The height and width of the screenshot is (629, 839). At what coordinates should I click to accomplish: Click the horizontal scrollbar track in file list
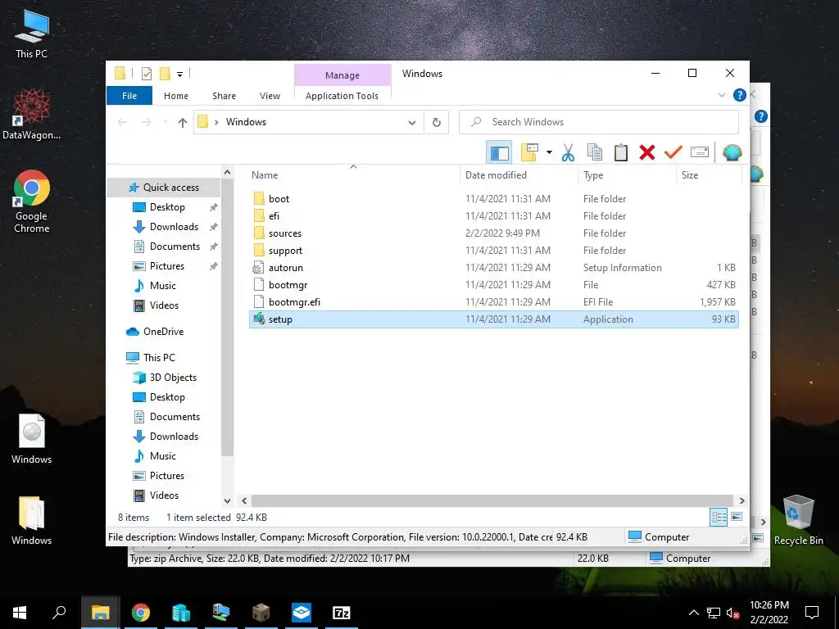492,500
